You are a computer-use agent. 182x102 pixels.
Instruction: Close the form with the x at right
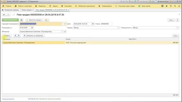click(179, 14)
